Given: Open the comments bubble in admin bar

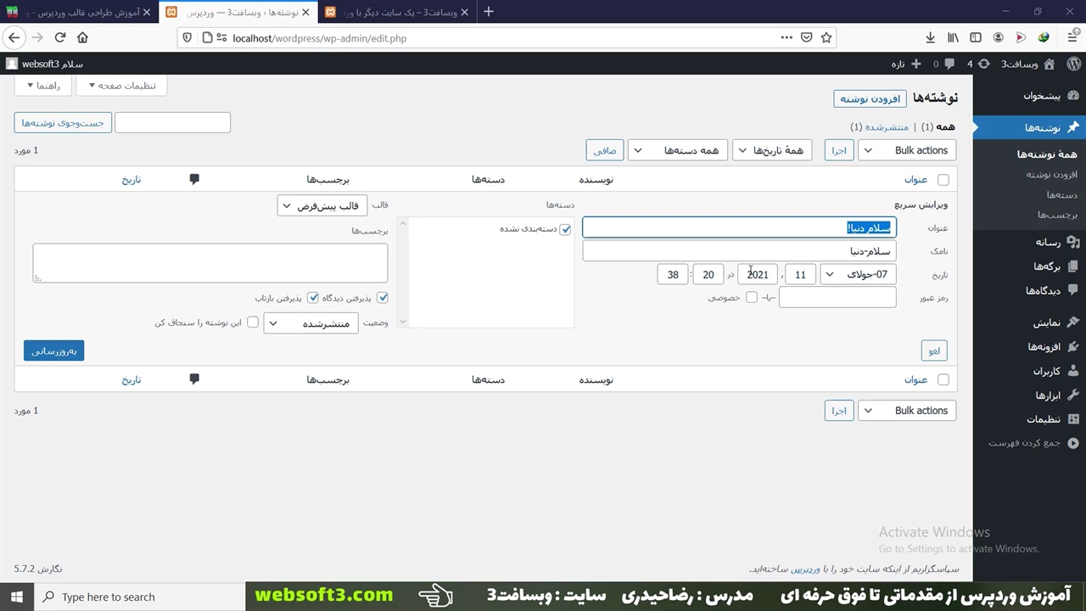Looking at the screenshot, I should click(x=949, y=64).
